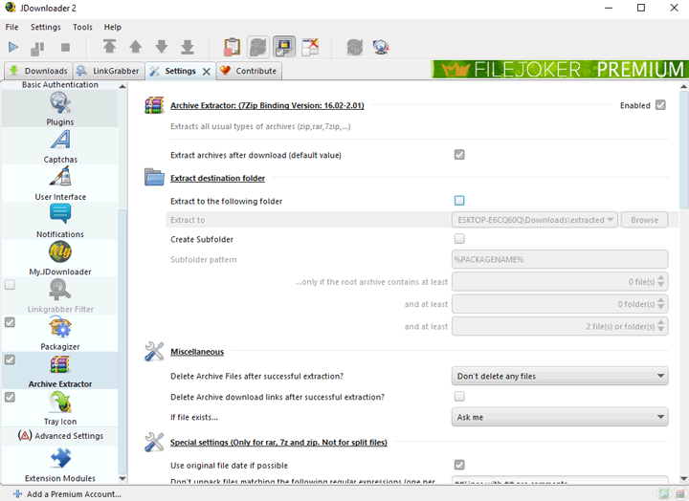Switch to the Downloads tab
This screenshot has height=501, width=689.
click(x=38, y=71)
